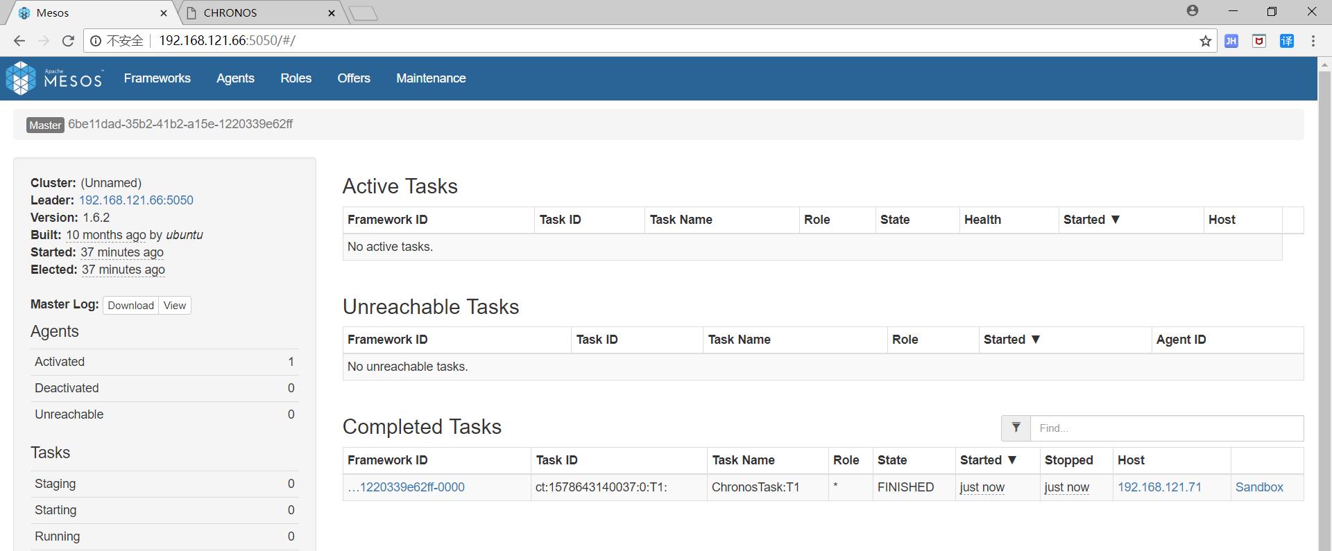Viewport: 1332px width, 551px height.
Task: Open leader link 192.168.121.66:5050
Action: click(136, 200)
